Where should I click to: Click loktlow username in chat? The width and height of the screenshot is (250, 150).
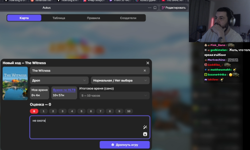tap(213, 80)
